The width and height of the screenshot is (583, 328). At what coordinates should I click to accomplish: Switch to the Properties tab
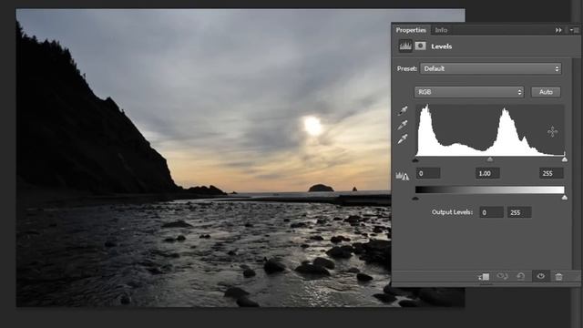coord(411,30)
